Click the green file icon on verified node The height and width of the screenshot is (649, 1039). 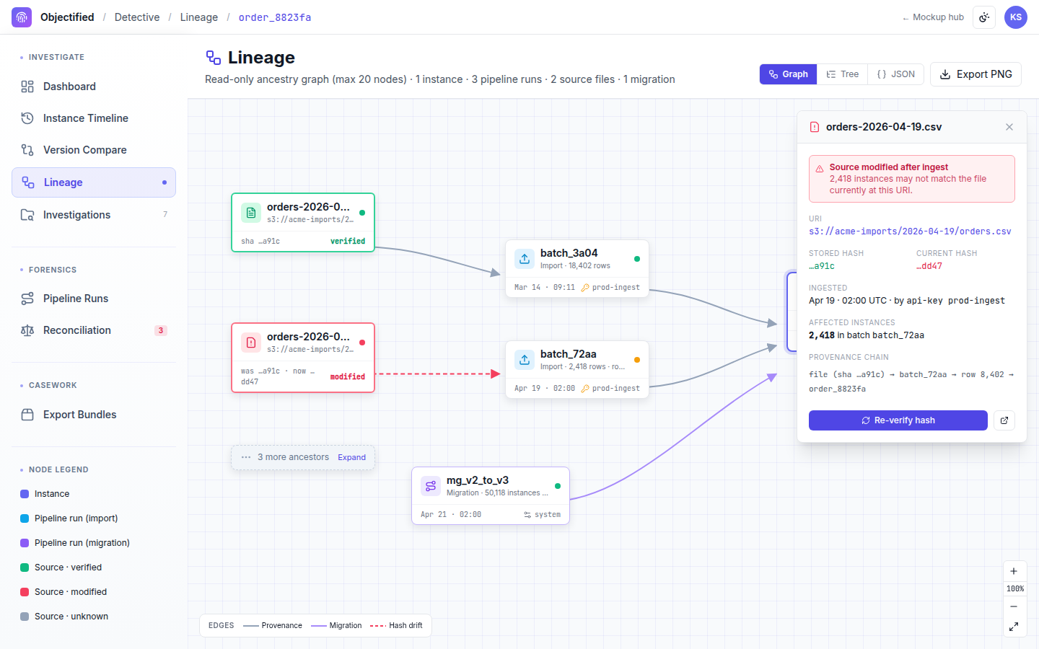coord(251,213)
